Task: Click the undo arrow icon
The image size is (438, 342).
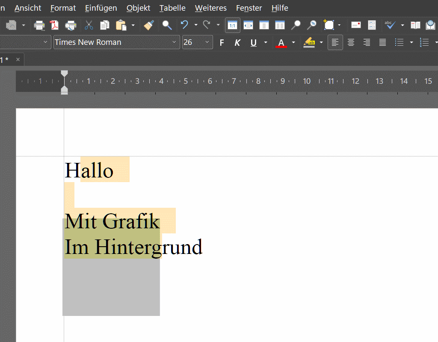Action: (x=184, y=25)
